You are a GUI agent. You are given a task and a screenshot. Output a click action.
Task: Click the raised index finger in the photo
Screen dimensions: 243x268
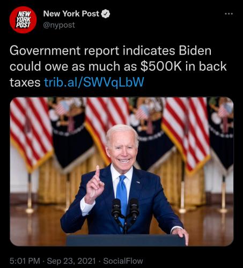(97, 174)
